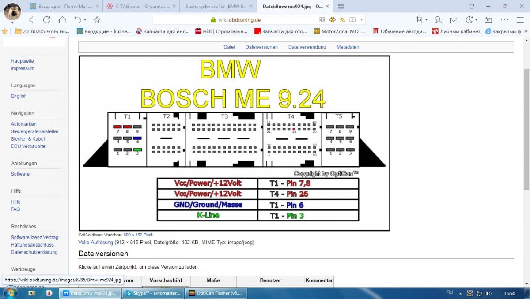Screen dimensions: 530x299
Task: Open the FAQ link under Hilfe
Action: 15,209
